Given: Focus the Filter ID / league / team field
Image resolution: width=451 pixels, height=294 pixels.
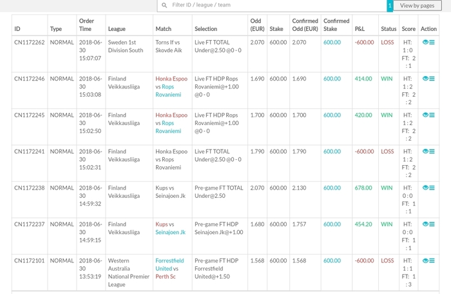Looking at the screenshot, I should click(272, 5).
